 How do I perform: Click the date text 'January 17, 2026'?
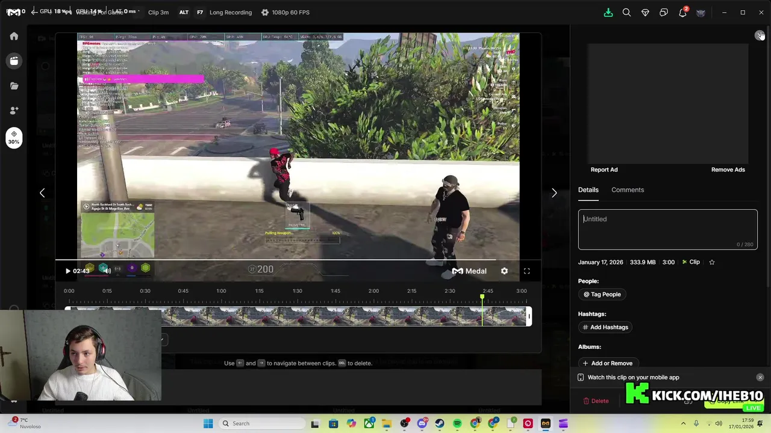pos(601,262)
